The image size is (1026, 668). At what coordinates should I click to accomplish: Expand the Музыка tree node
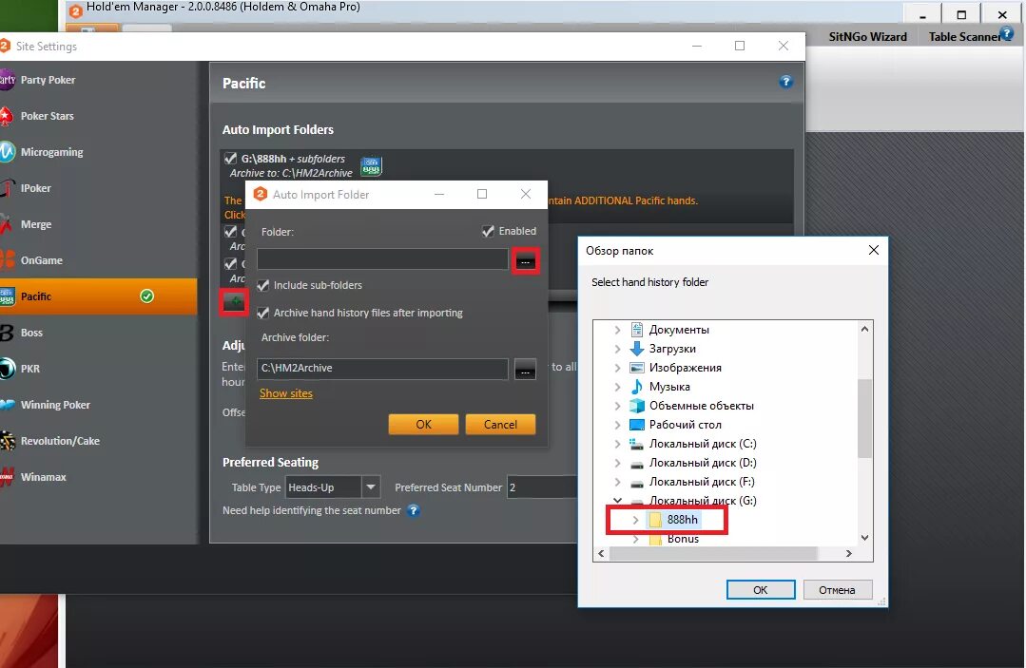617,387
